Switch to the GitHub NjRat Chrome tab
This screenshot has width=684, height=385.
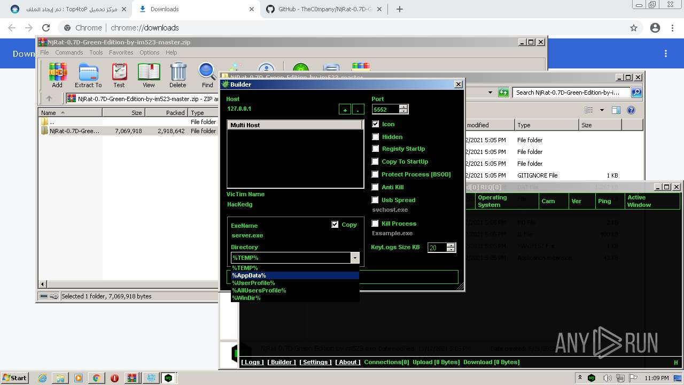point(325,9)
